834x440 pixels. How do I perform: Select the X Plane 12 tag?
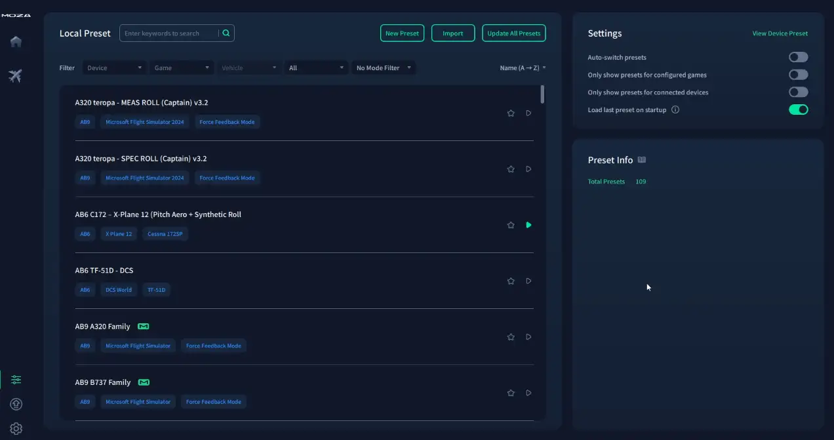[119, 234]
